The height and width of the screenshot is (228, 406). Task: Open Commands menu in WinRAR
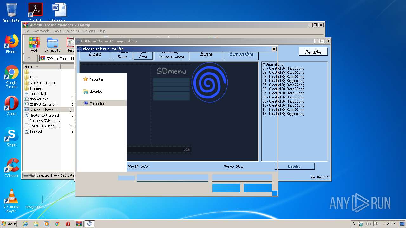pyautogui.click(x=41, y=31)
